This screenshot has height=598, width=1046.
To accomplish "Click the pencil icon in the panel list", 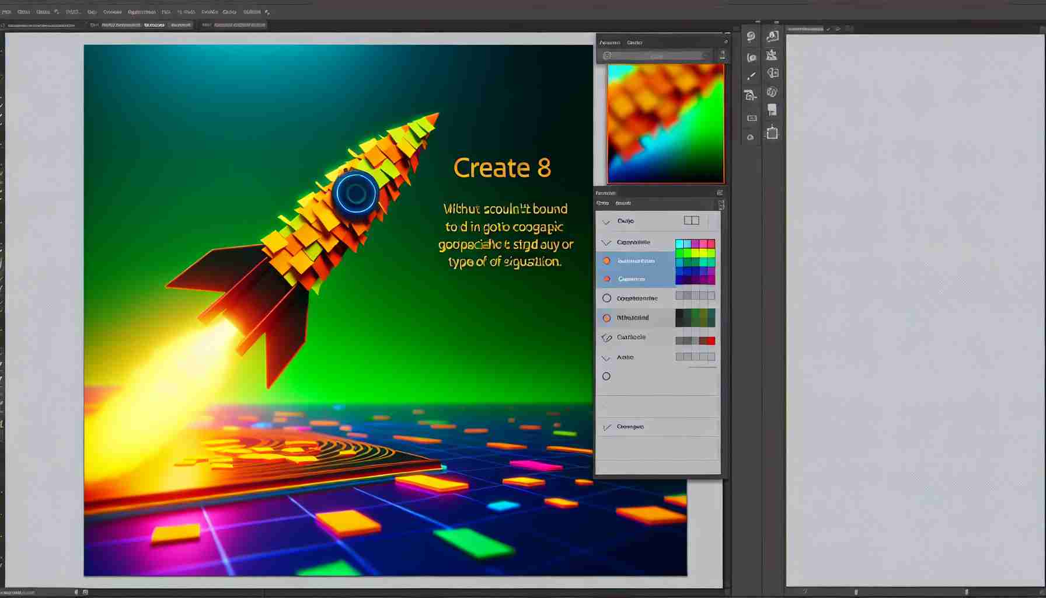I will point(606,338).
